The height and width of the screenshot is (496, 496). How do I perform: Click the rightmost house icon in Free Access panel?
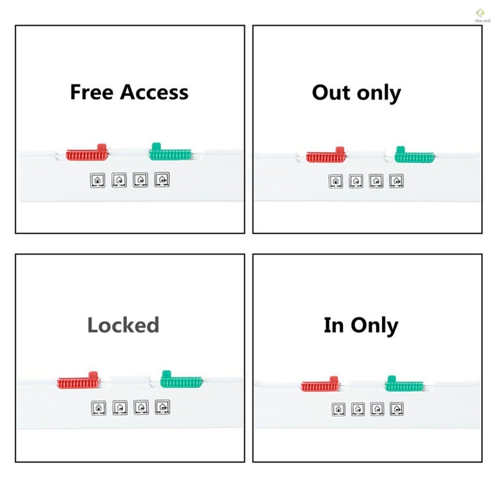(162, 180)
